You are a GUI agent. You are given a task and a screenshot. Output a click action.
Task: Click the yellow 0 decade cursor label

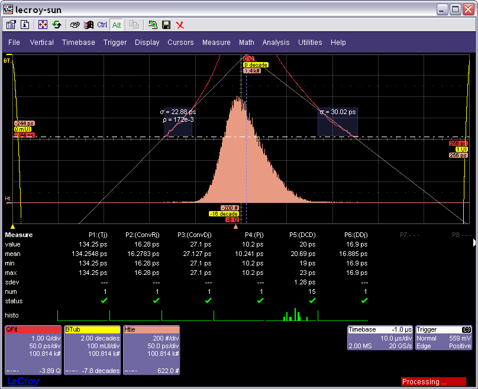tap(256, 65)
